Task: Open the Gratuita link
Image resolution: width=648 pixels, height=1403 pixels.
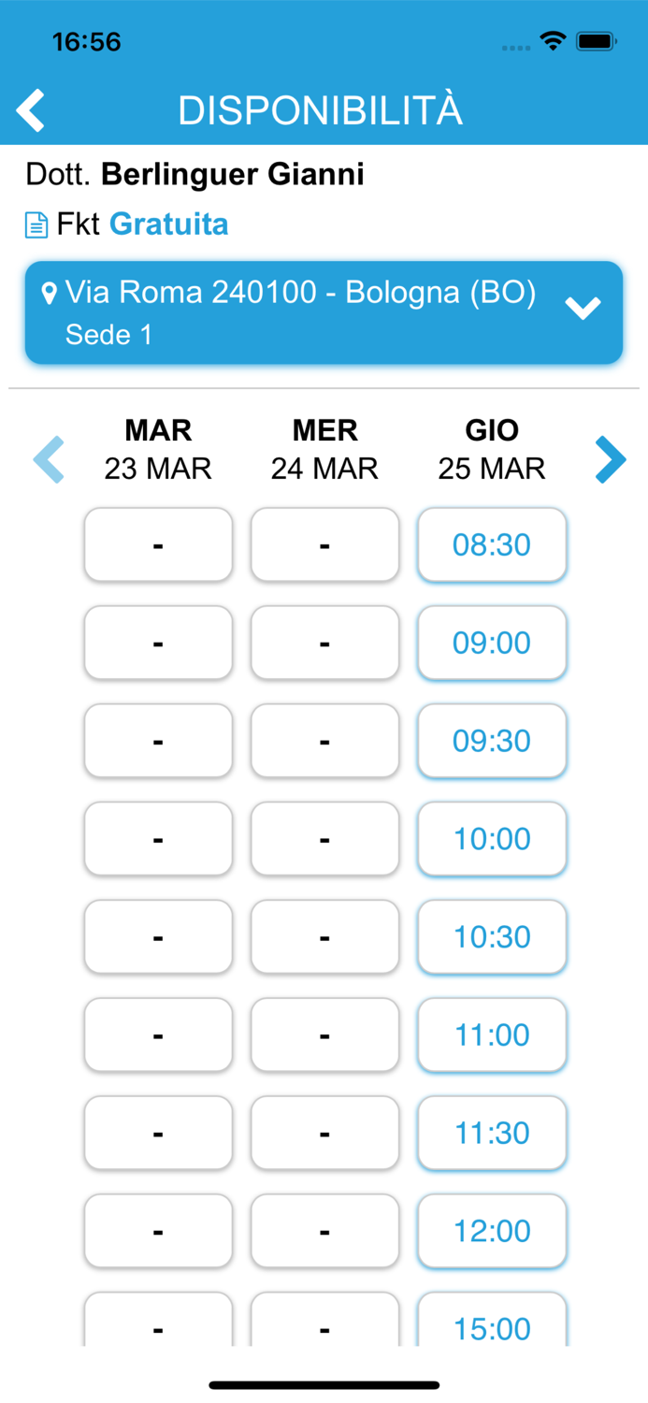Action: point(168,224)
